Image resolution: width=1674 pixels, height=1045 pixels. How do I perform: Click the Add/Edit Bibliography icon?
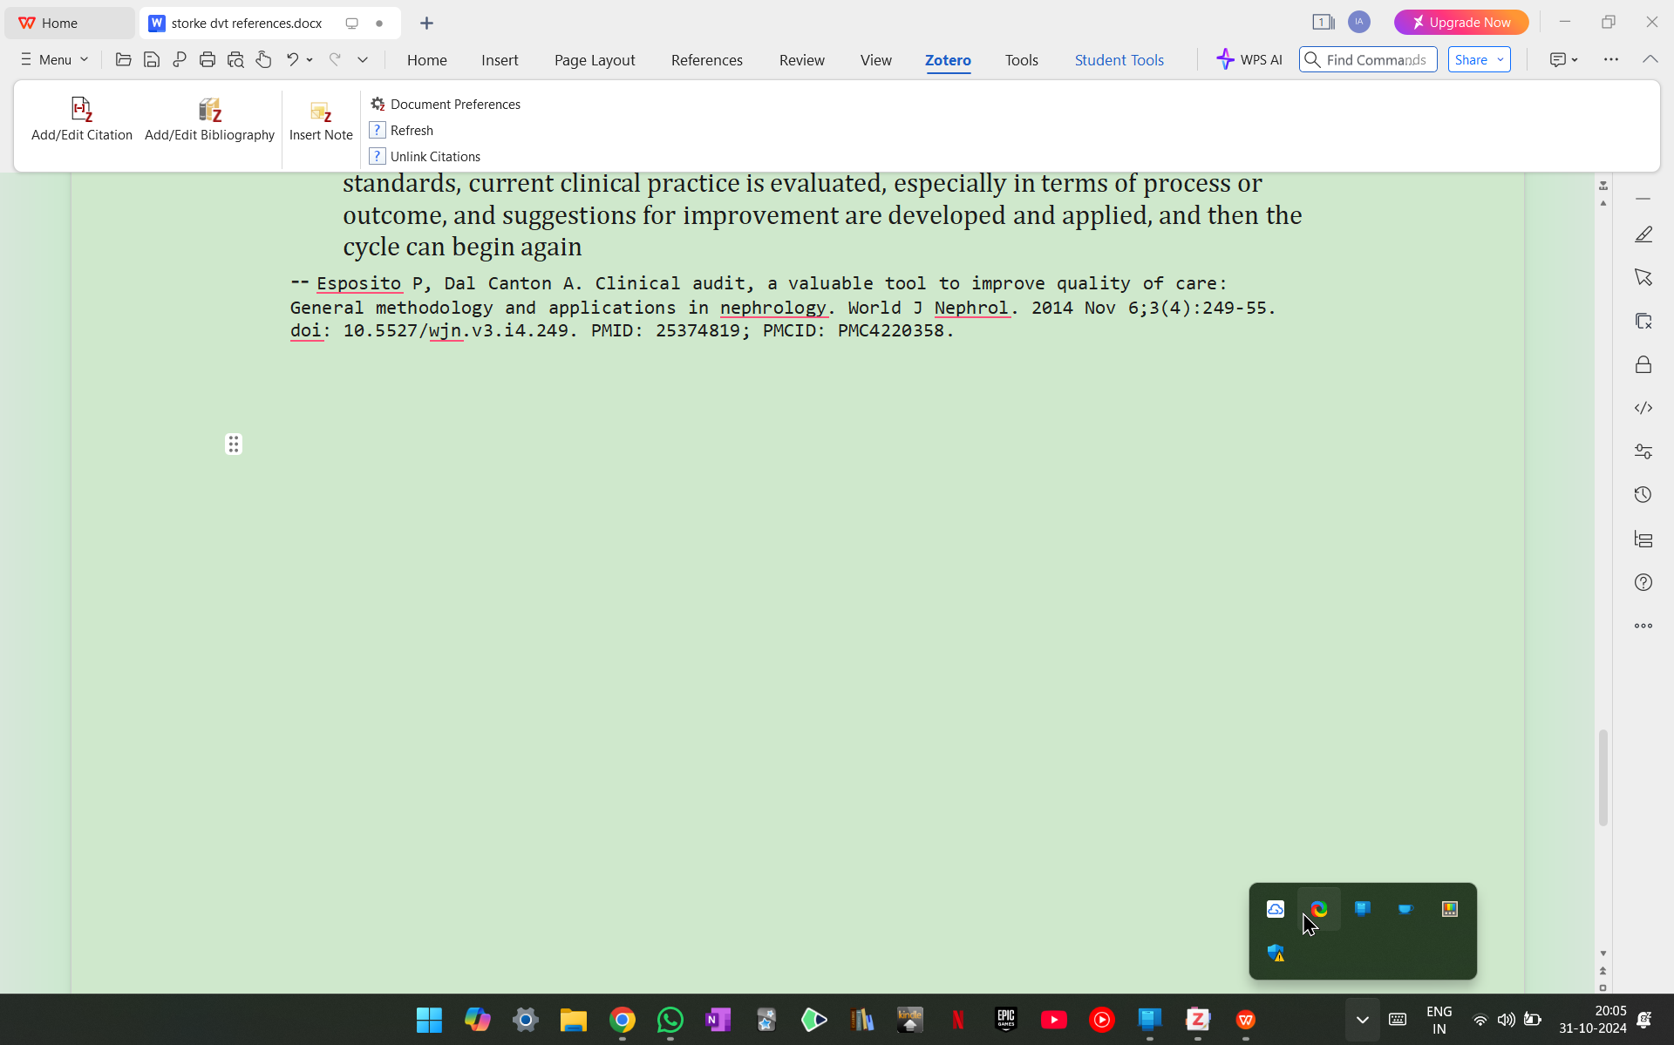[x=209, y=111]
